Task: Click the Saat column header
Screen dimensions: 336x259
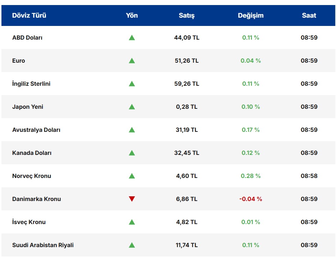Action: (x=309, y=15)
